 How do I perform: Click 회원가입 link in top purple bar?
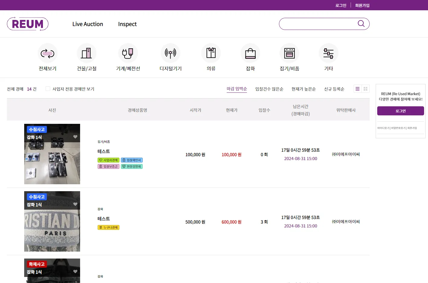click(362, 5)
